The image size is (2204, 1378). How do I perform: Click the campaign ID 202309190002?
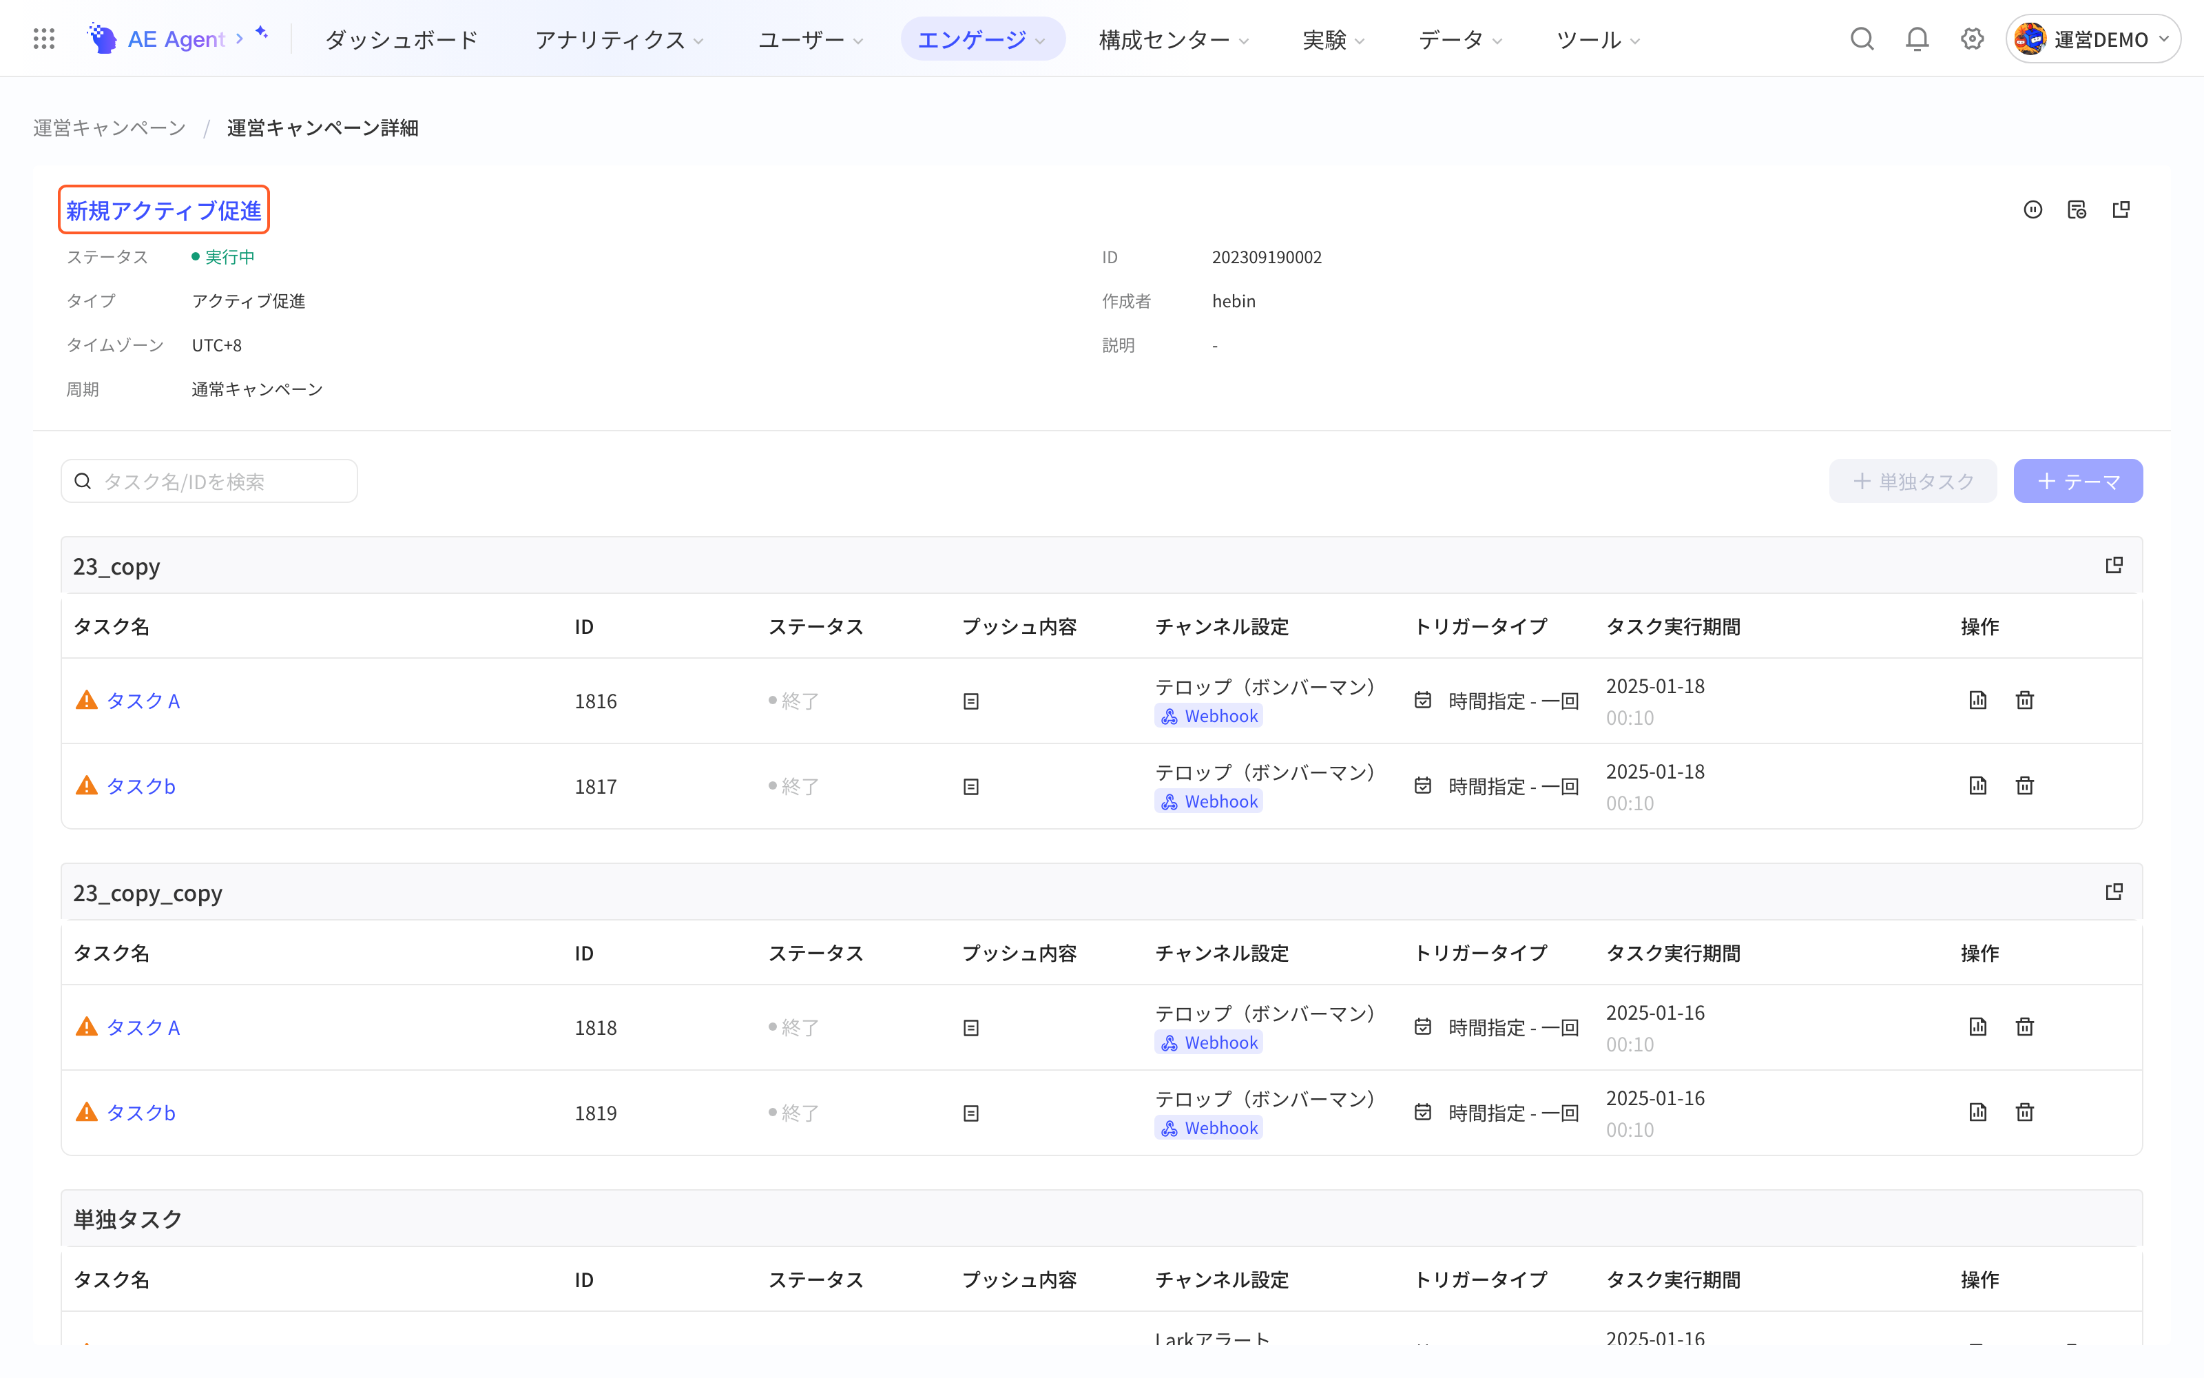click(1267, 257)
